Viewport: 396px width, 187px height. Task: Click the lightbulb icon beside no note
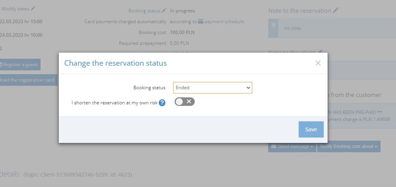tap(273, 25)
